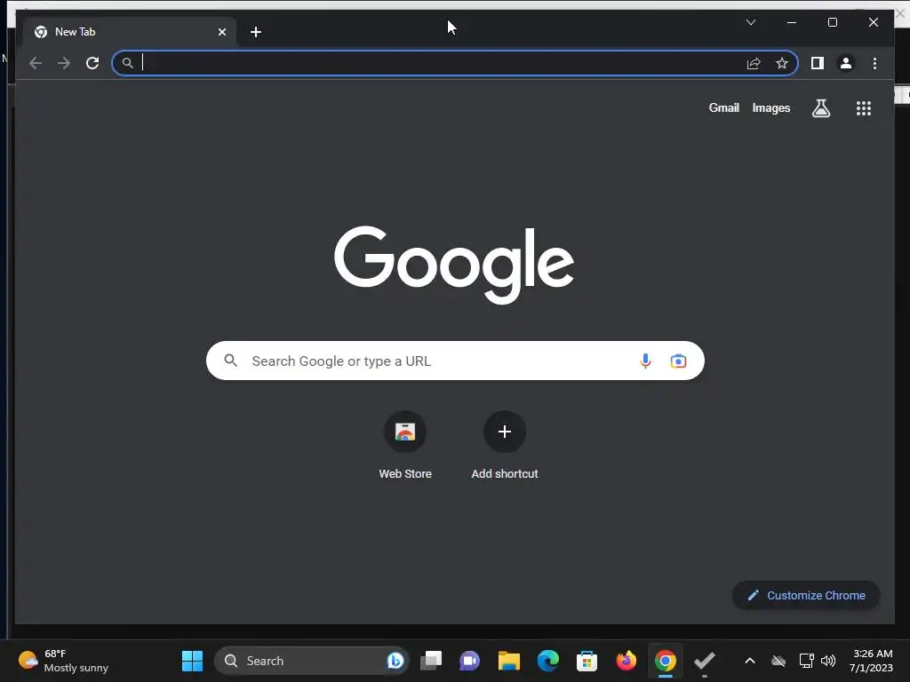This screenshot has width=910, height=682.
Task: Open the tab search dropdown chevron
Action: tap(750, 22)
